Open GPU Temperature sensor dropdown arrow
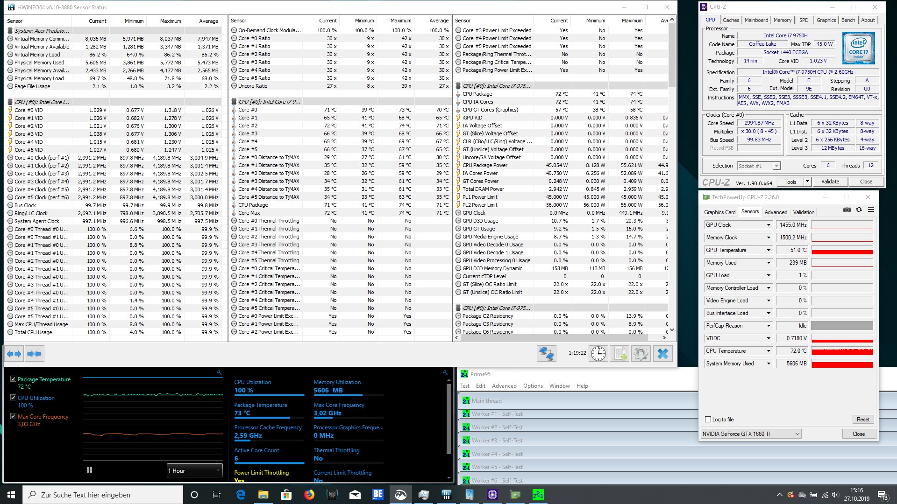Image resolution: width=897 pixels, height=504 pixels. tap(768, 250)
